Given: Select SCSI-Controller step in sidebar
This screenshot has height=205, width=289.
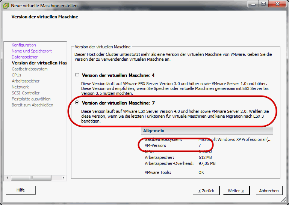Looking at the screenshot, I should tap(25, 93).
